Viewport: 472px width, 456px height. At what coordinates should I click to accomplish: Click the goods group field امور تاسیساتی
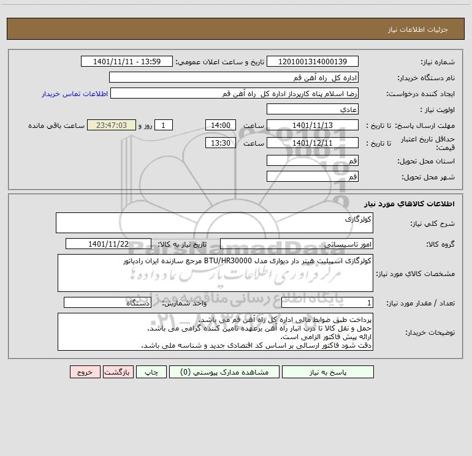tap(297, 244)
